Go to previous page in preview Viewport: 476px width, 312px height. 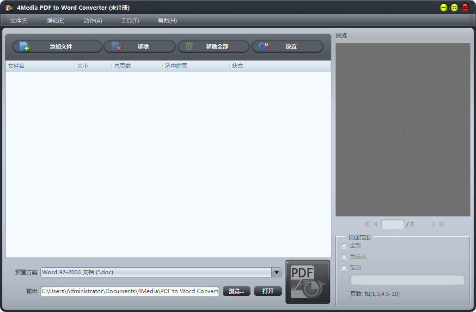click(x=375, y=224)
